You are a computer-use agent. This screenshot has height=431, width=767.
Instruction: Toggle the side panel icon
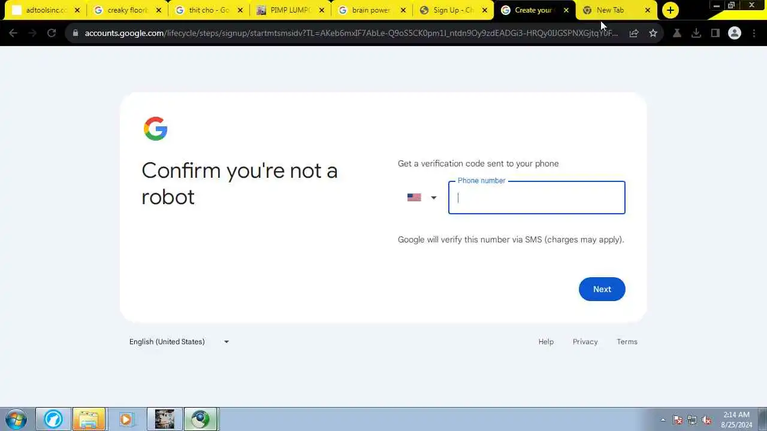coord(715,33)
